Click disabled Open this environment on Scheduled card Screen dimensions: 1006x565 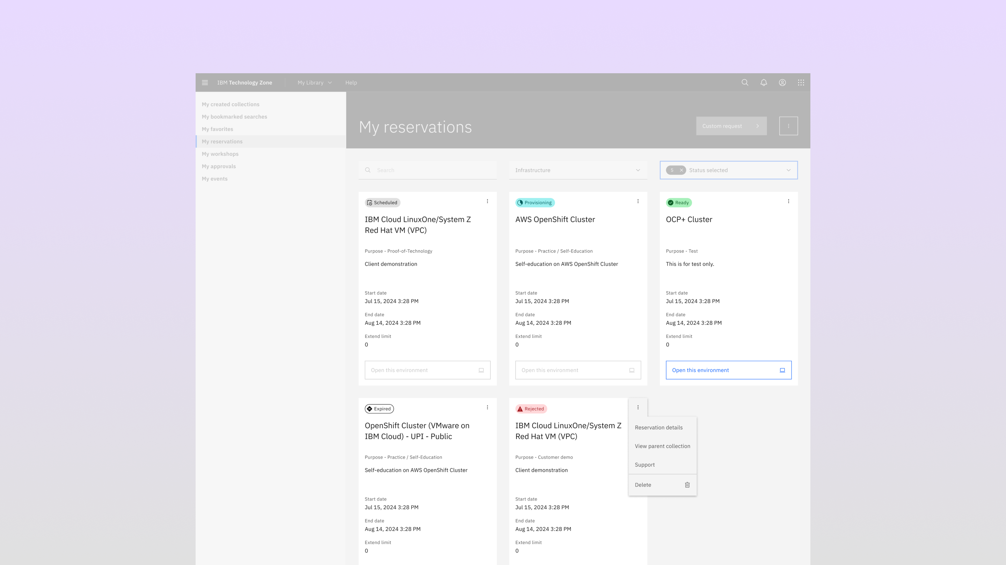tap(427, 370)
